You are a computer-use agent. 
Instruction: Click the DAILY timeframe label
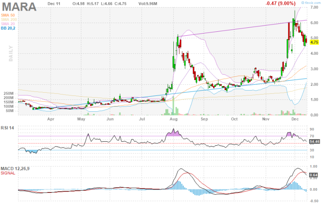coord(11,53)
